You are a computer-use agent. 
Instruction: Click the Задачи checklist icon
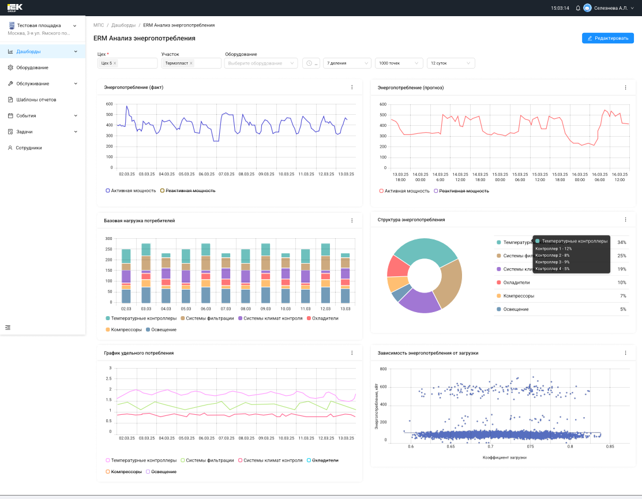[10, 132]
